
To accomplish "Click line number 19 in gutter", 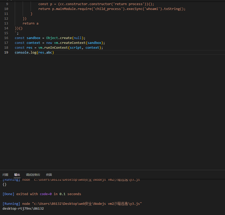I will (x=6, y=53).
